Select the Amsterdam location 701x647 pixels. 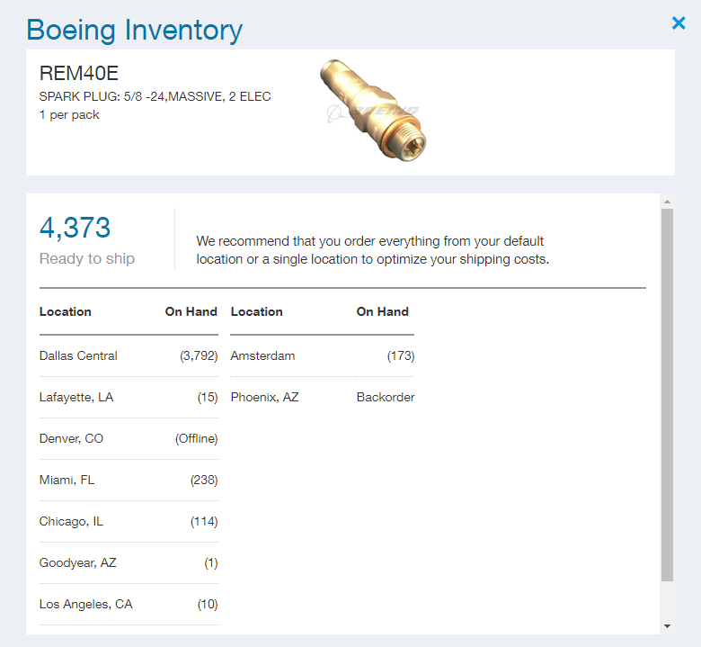[x=262, y=355]
